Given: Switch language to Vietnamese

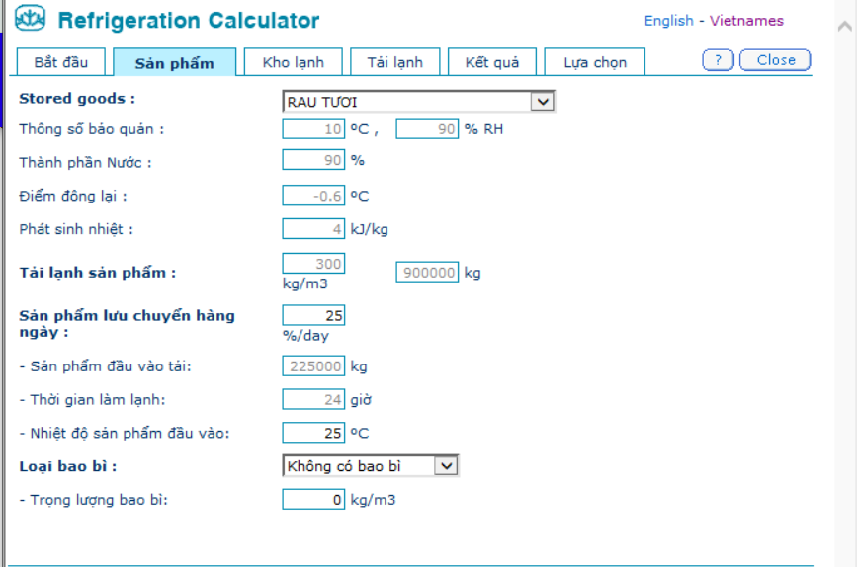Looking at the screenshot, I should point(746,21).
